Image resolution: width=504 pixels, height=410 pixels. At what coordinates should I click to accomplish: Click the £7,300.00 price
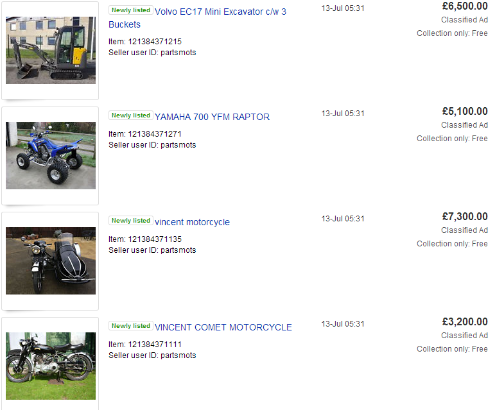[x=465, y=217]
